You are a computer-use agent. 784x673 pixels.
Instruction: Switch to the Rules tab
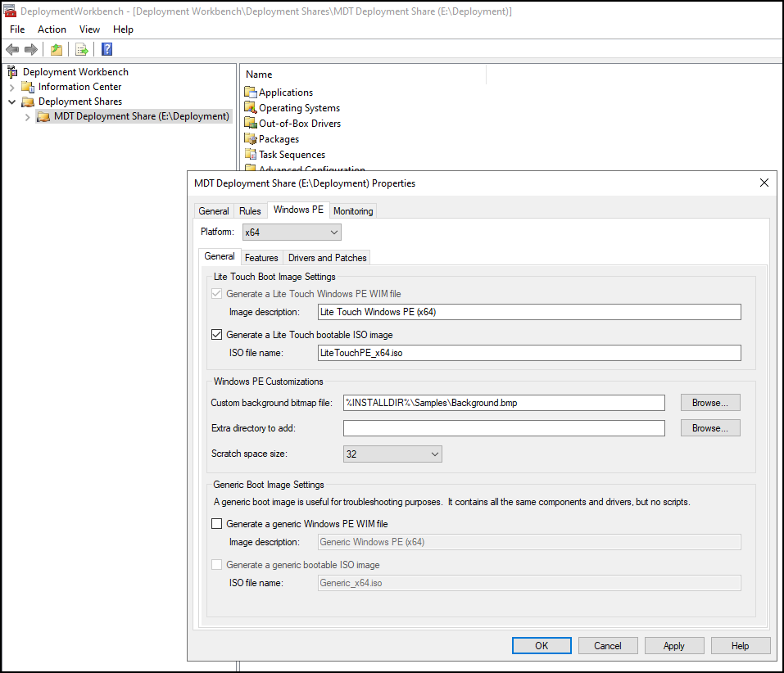coord(250,211)
